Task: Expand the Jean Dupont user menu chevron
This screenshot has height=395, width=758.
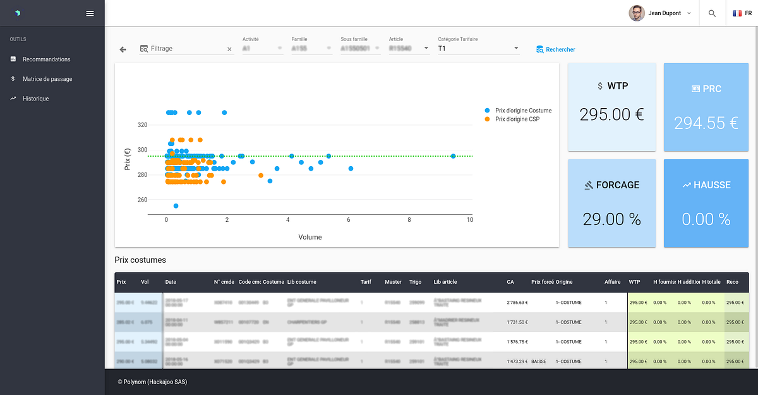Action: (689, 13)
